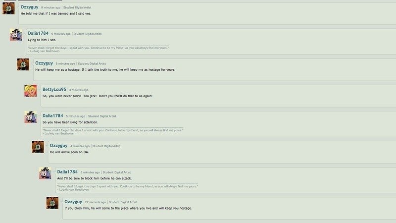This screenshot has height=223, width=396.
Task: Open the "27 seconds ago" timestamp permalink
Action: click(95, 202)
